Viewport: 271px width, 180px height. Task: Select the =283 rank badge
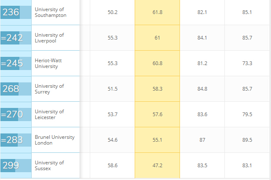(x=12, y=140)
